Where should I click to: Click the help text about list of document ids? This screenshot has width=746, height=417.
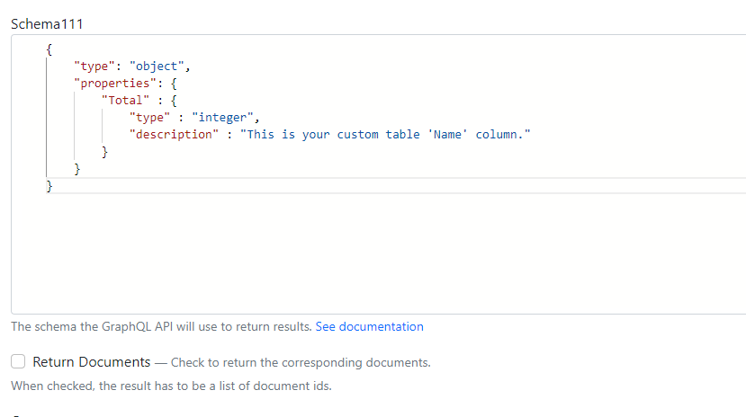coord(171,386)
